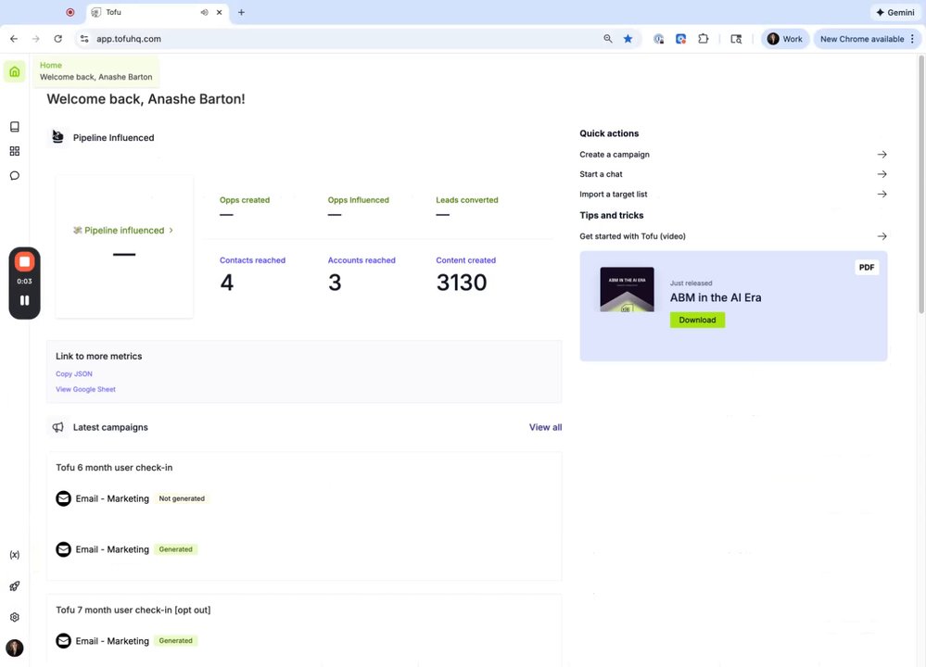This screenshot has width=926, height=667.
Task: Click New Chrome available update button
Action: click(x=862, y=39)
